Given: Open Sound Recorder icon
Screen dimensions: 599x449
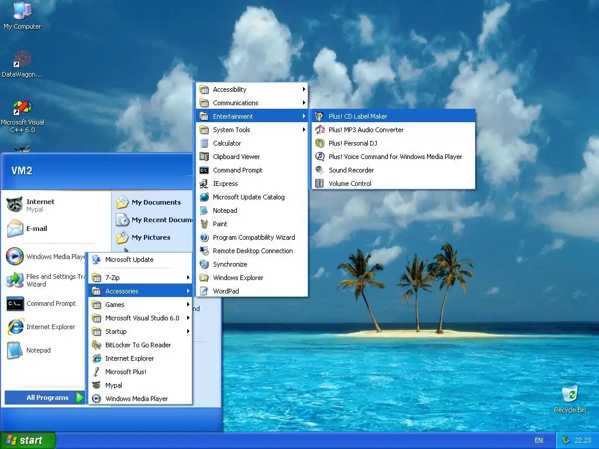Looking at the screenshot, I should pyautogui.click(x=319, y=170).
